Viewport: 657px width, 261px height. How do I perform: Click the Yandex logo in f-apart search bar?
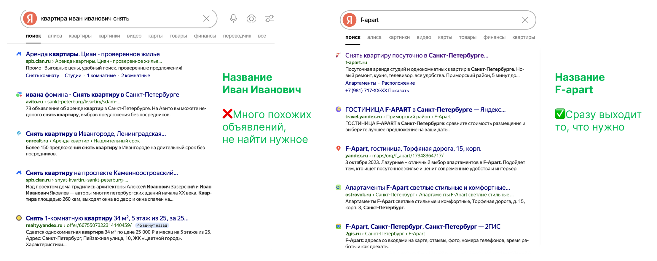click(x=350, y=20)
